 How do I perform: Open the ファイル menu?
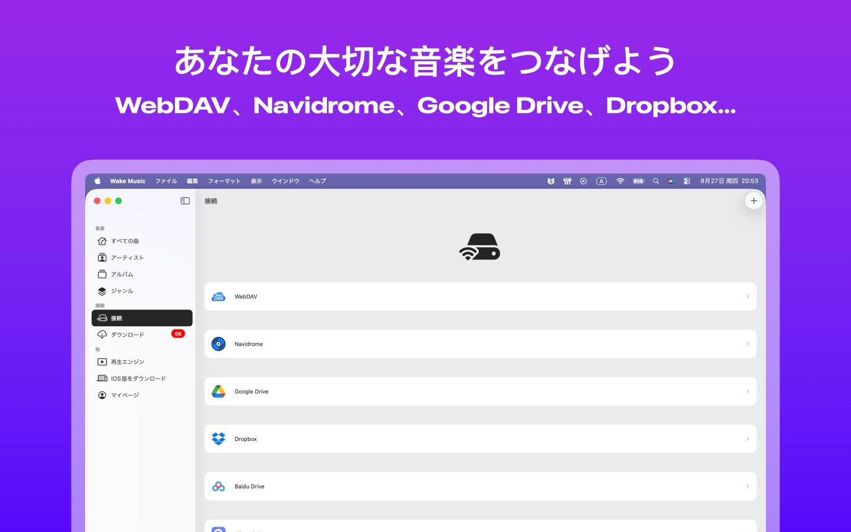click(x=166, y=181)
